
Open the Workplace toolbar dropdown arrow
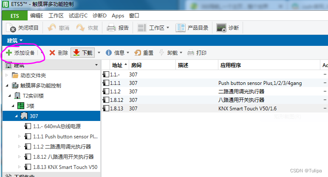pyautogui.click(x=168, y=28)
